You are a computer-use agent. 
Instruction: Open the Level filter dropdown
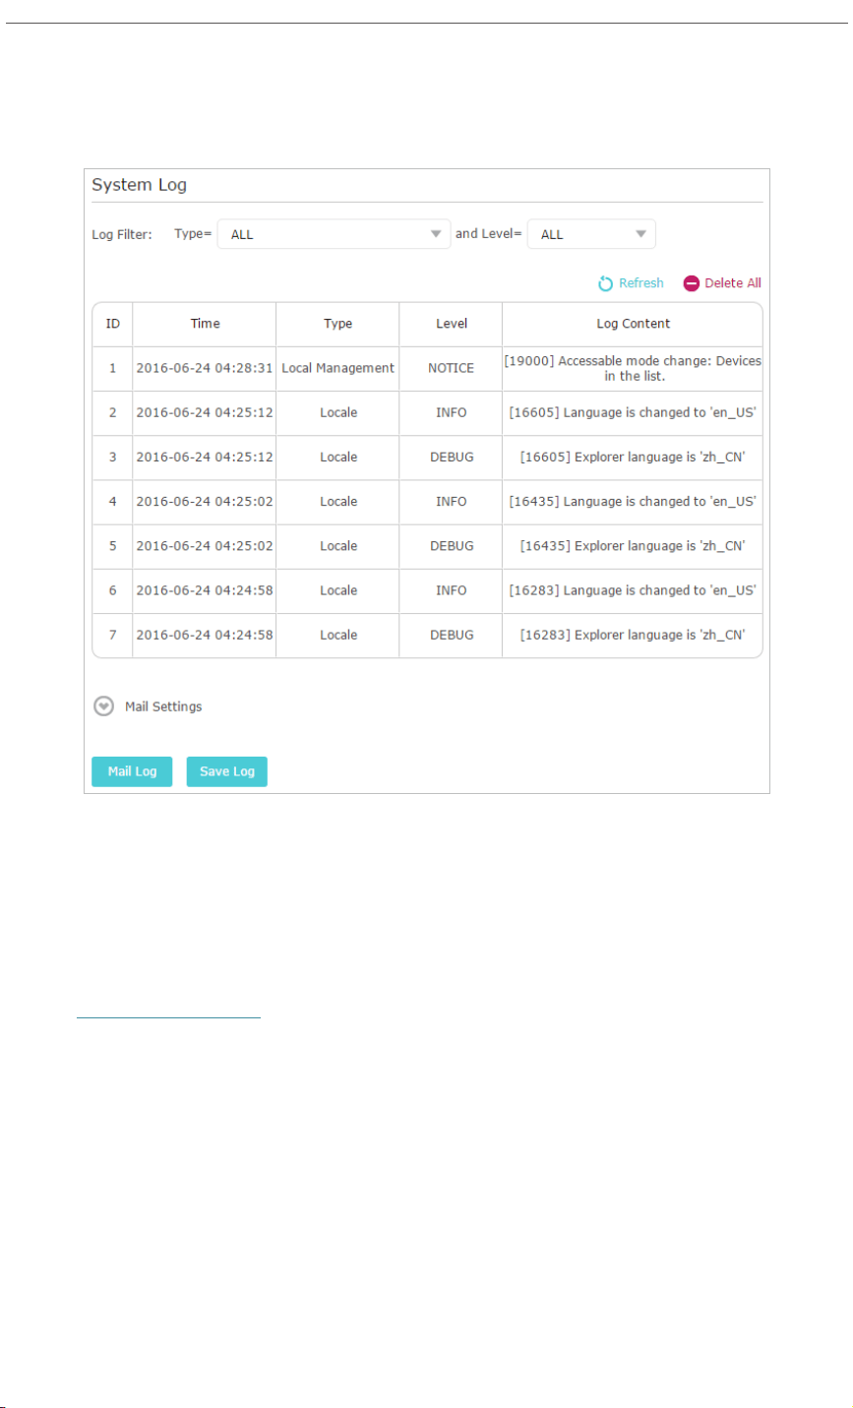tap(591, 234)
